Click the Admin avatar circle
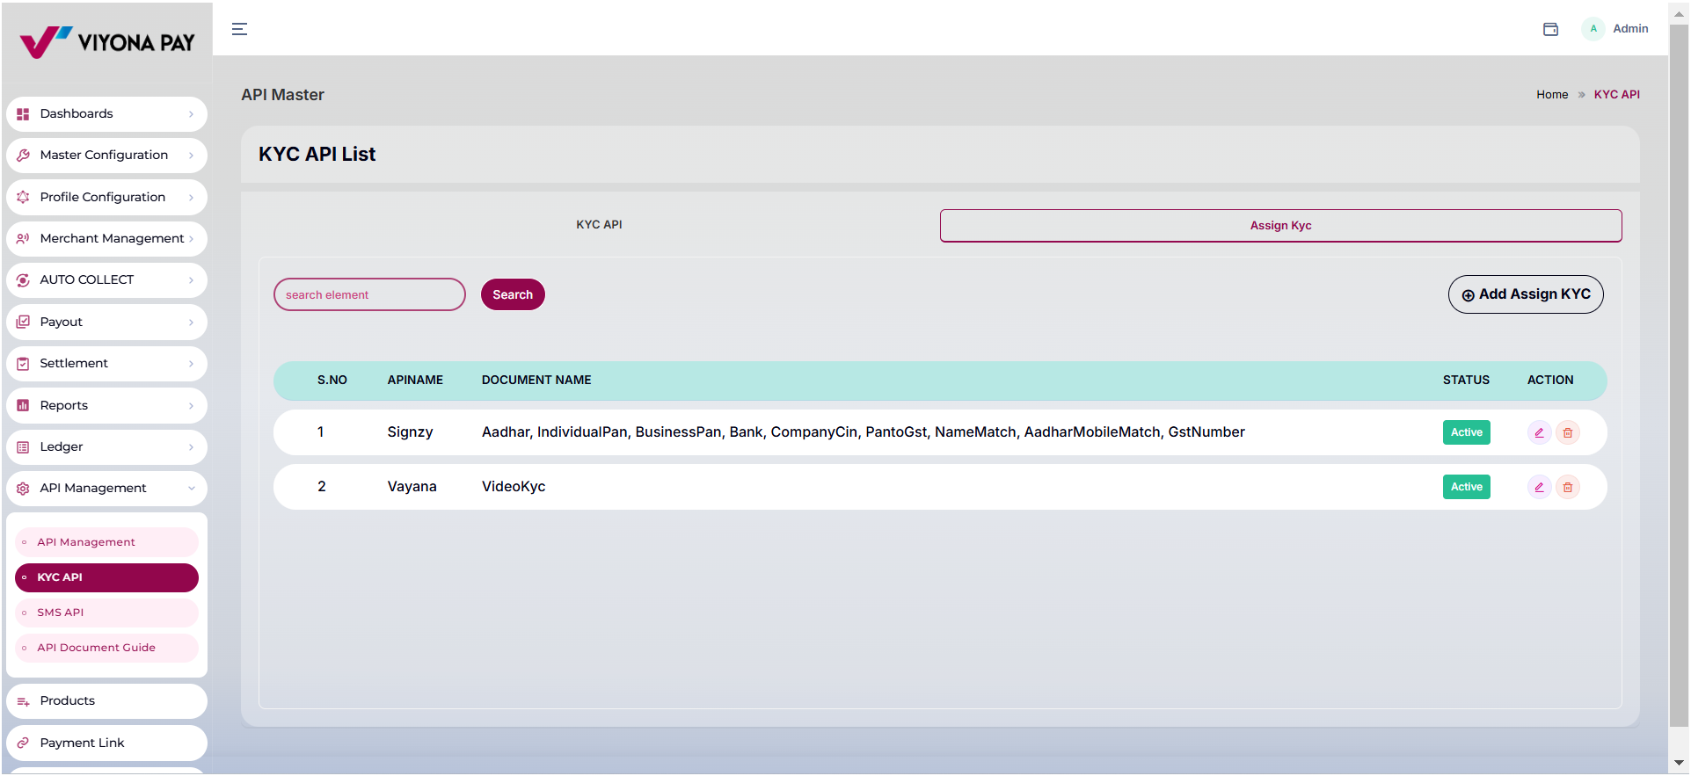The width and height of the screenshot is (1691, 776). coord(1593,29)
